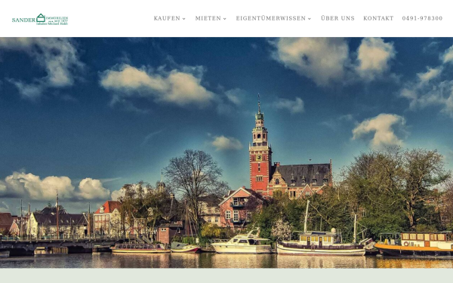Screen dimensions: 453x283
Task: Expand the Kaufen dropdown chevron
Action: point(183,19)
